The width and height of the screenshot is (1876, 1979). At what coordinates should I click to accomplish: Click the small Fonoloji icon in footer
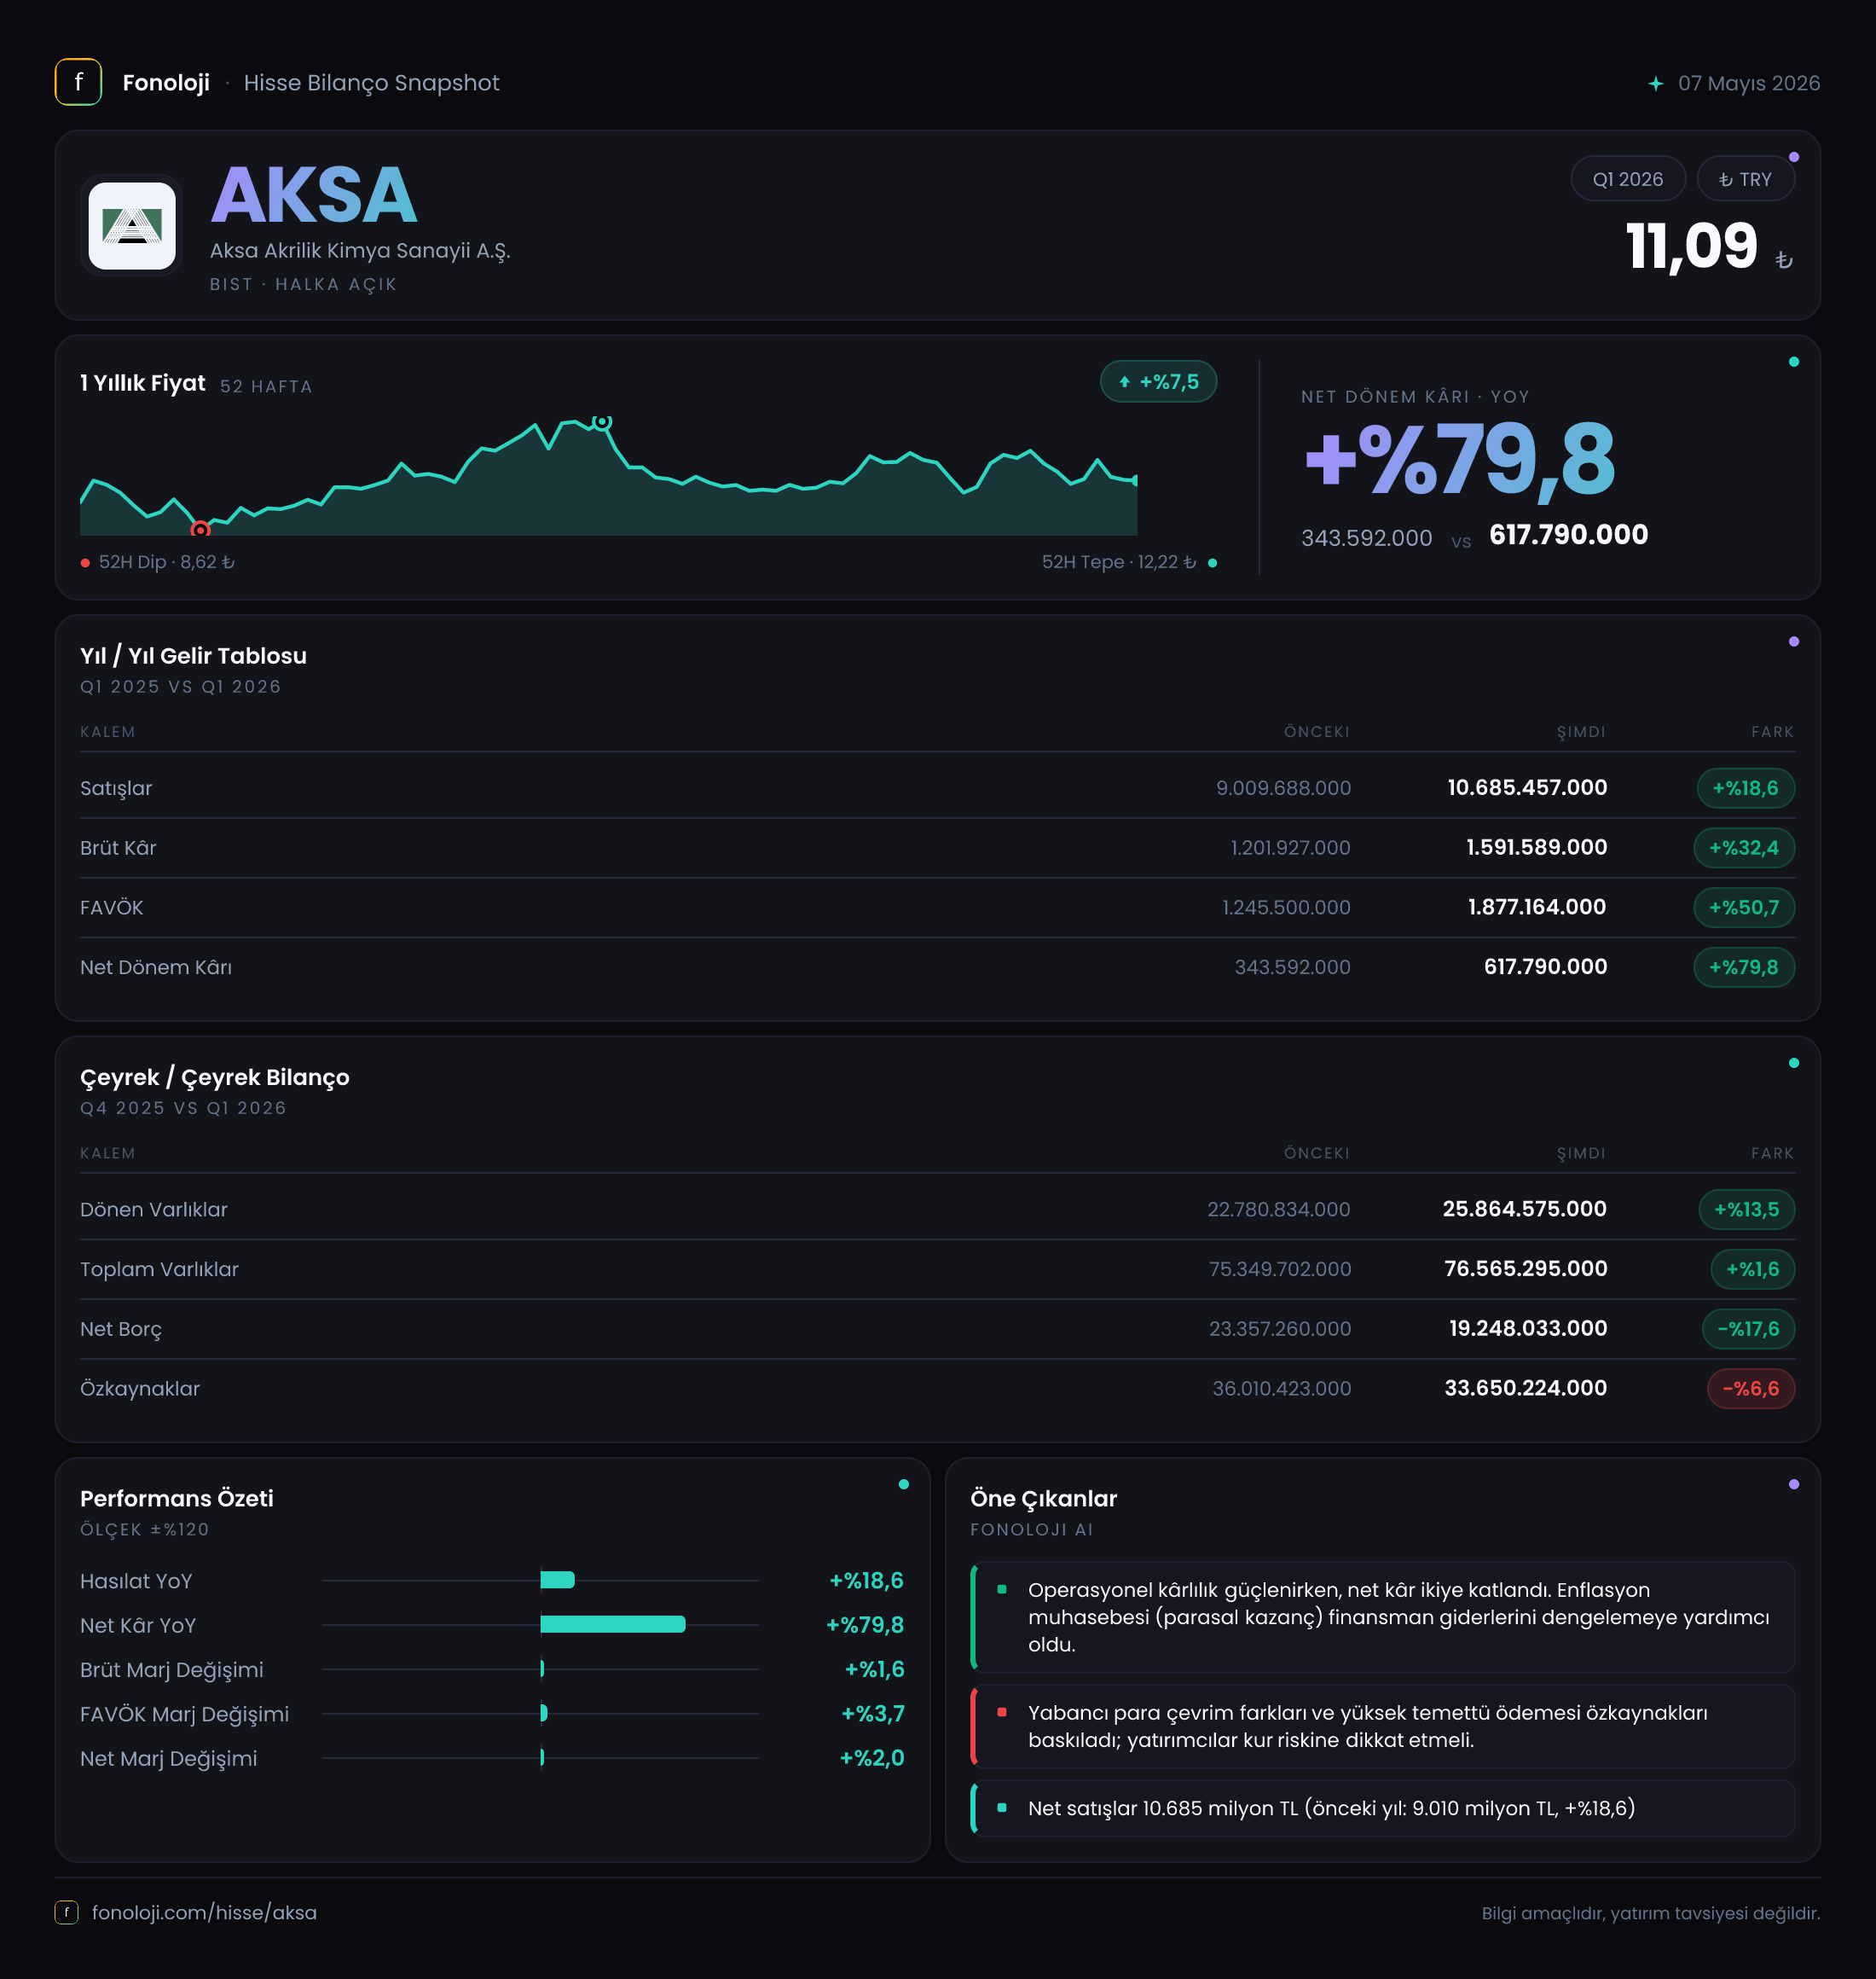pos(66,1912)
